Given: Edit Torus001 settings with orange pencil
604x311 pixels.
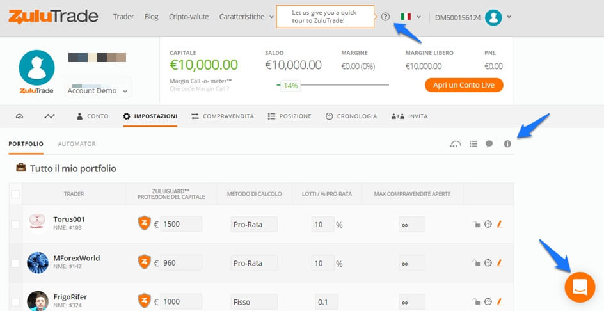Looking at the screenshot, I should click(x=500, y=224).
